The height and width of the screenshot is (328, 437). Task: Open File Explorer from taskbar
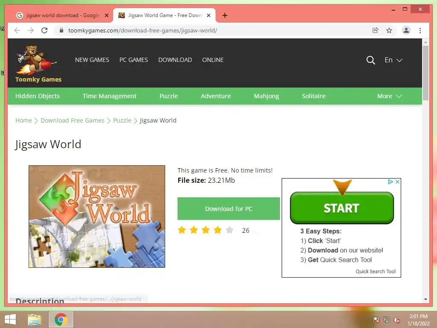click(x=35, y=319)
